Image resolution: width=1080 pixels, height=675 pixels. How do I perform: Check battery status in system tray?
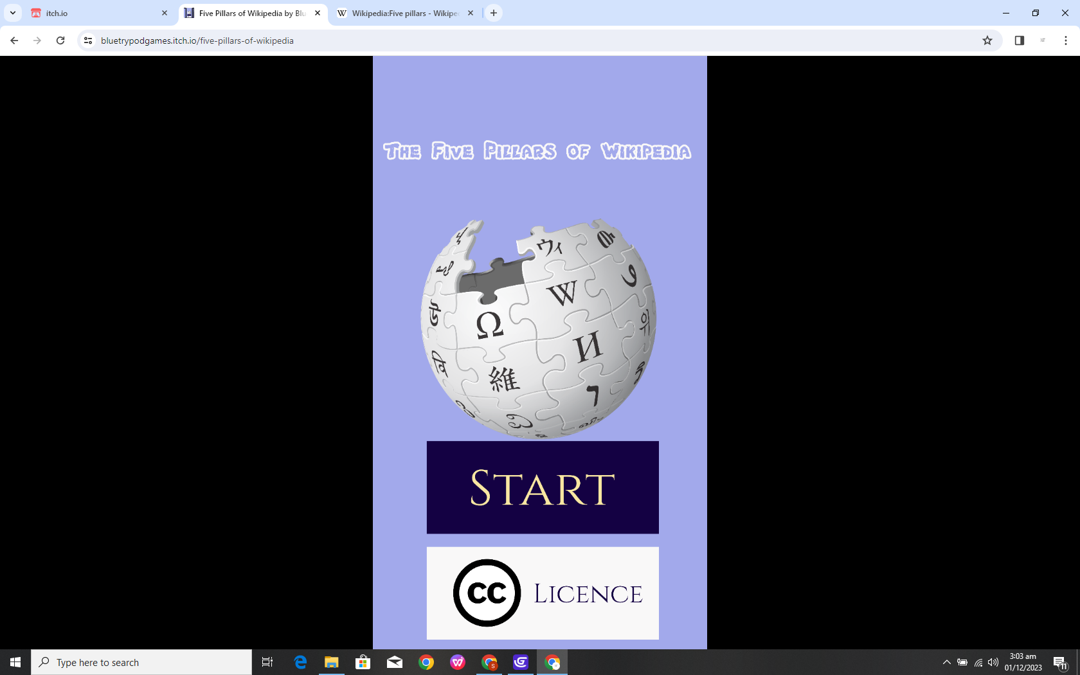pos(962,662)
